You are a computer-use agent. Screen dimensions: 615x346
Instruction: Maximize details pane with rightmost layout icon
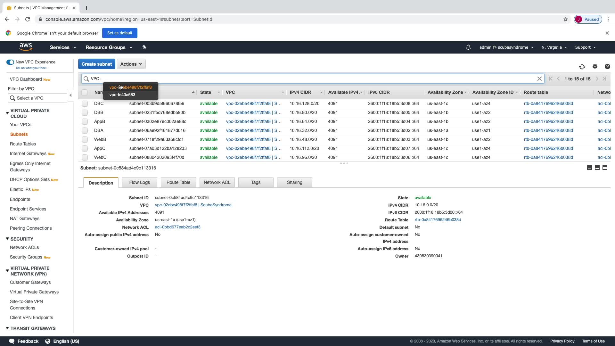click(x=605, y=168)
